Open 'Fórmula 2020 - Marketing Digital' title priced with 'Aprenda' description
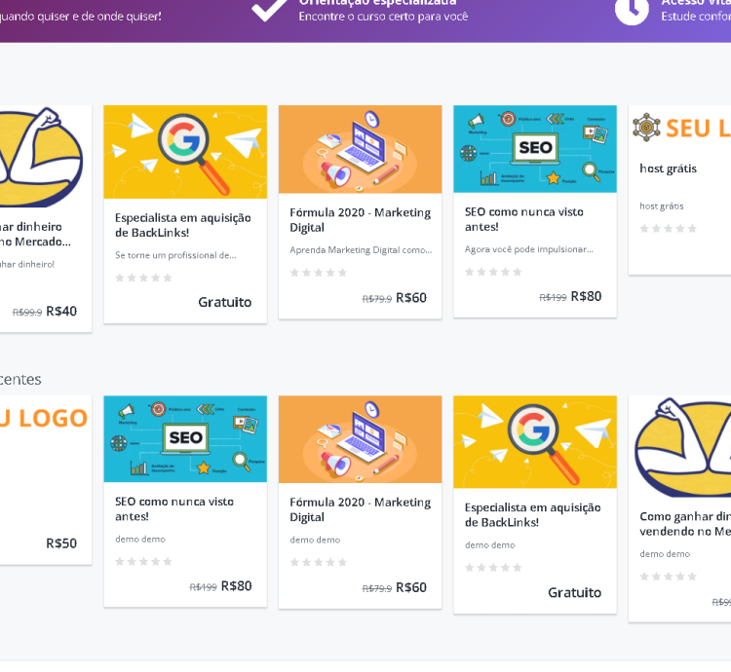The image size is (731, 672). (360, 219)
